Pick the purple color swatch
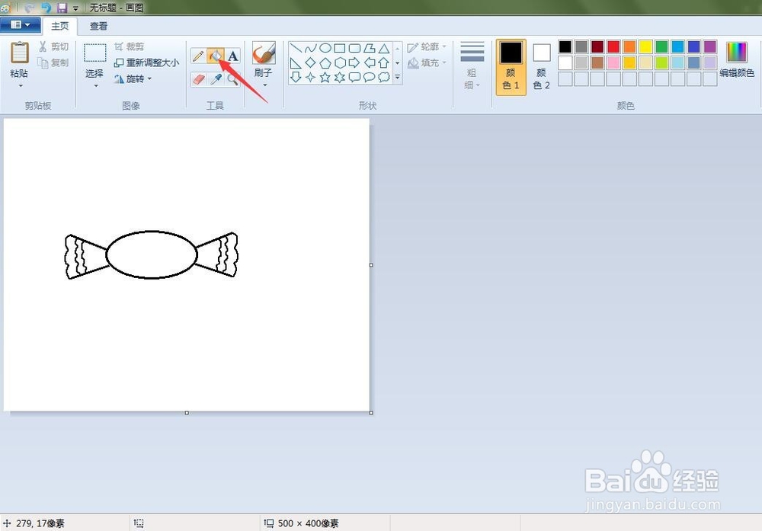Image resolution: width=762 pixels, height=531 pixels. click(x=710, y=46)
